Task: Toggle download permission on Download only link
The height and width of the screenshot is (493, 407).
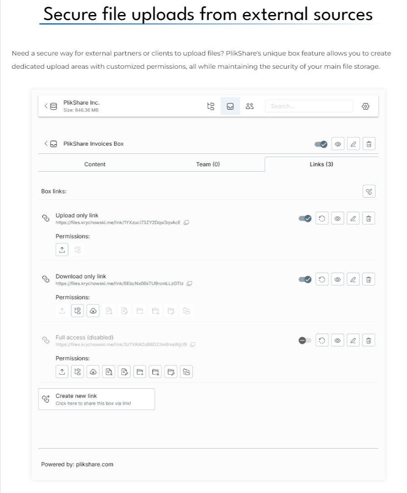Action: [93, 310]
